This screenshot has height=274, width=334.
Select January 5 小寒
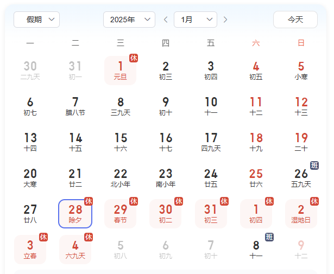pos(301,70)
